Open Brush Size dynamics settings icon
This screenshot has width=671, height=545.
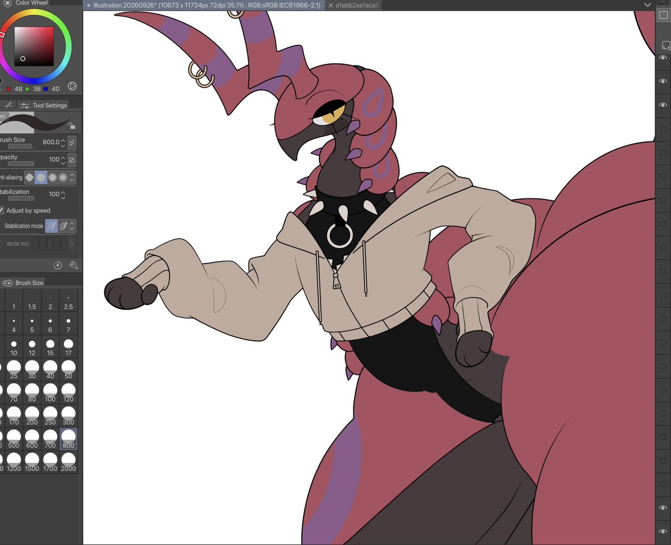click(x=72, y=143)
